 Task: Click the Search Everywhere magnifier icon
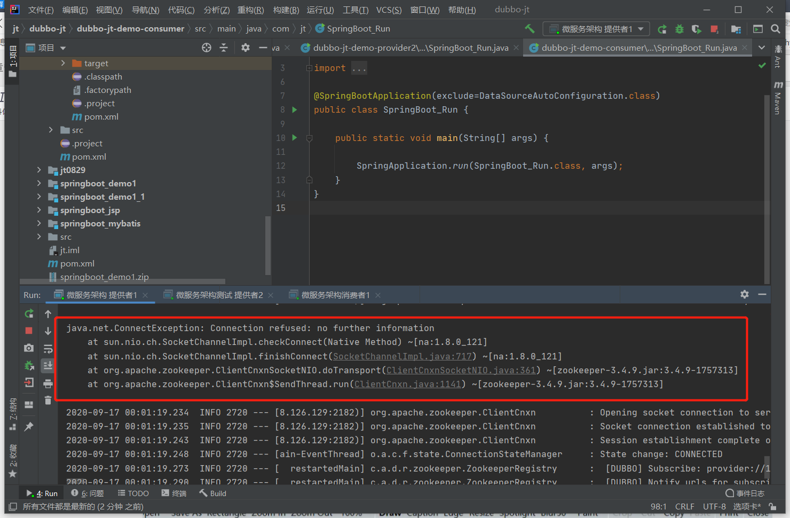776,29
